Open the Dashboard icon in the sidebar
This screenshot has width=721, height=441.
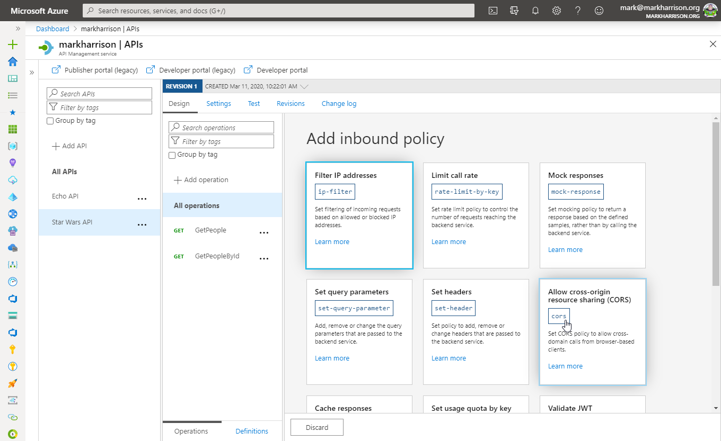(13, 78)
